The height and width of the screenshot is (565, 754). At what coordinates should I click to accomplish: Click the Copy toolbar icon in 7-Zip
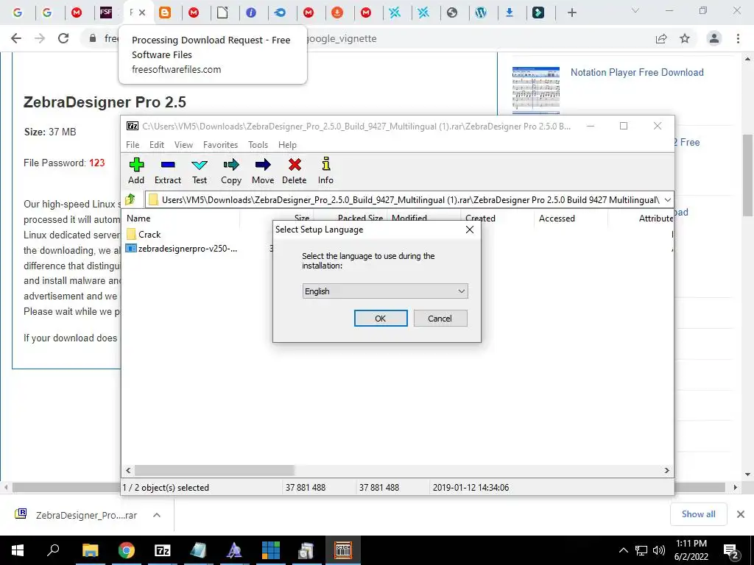230,171
